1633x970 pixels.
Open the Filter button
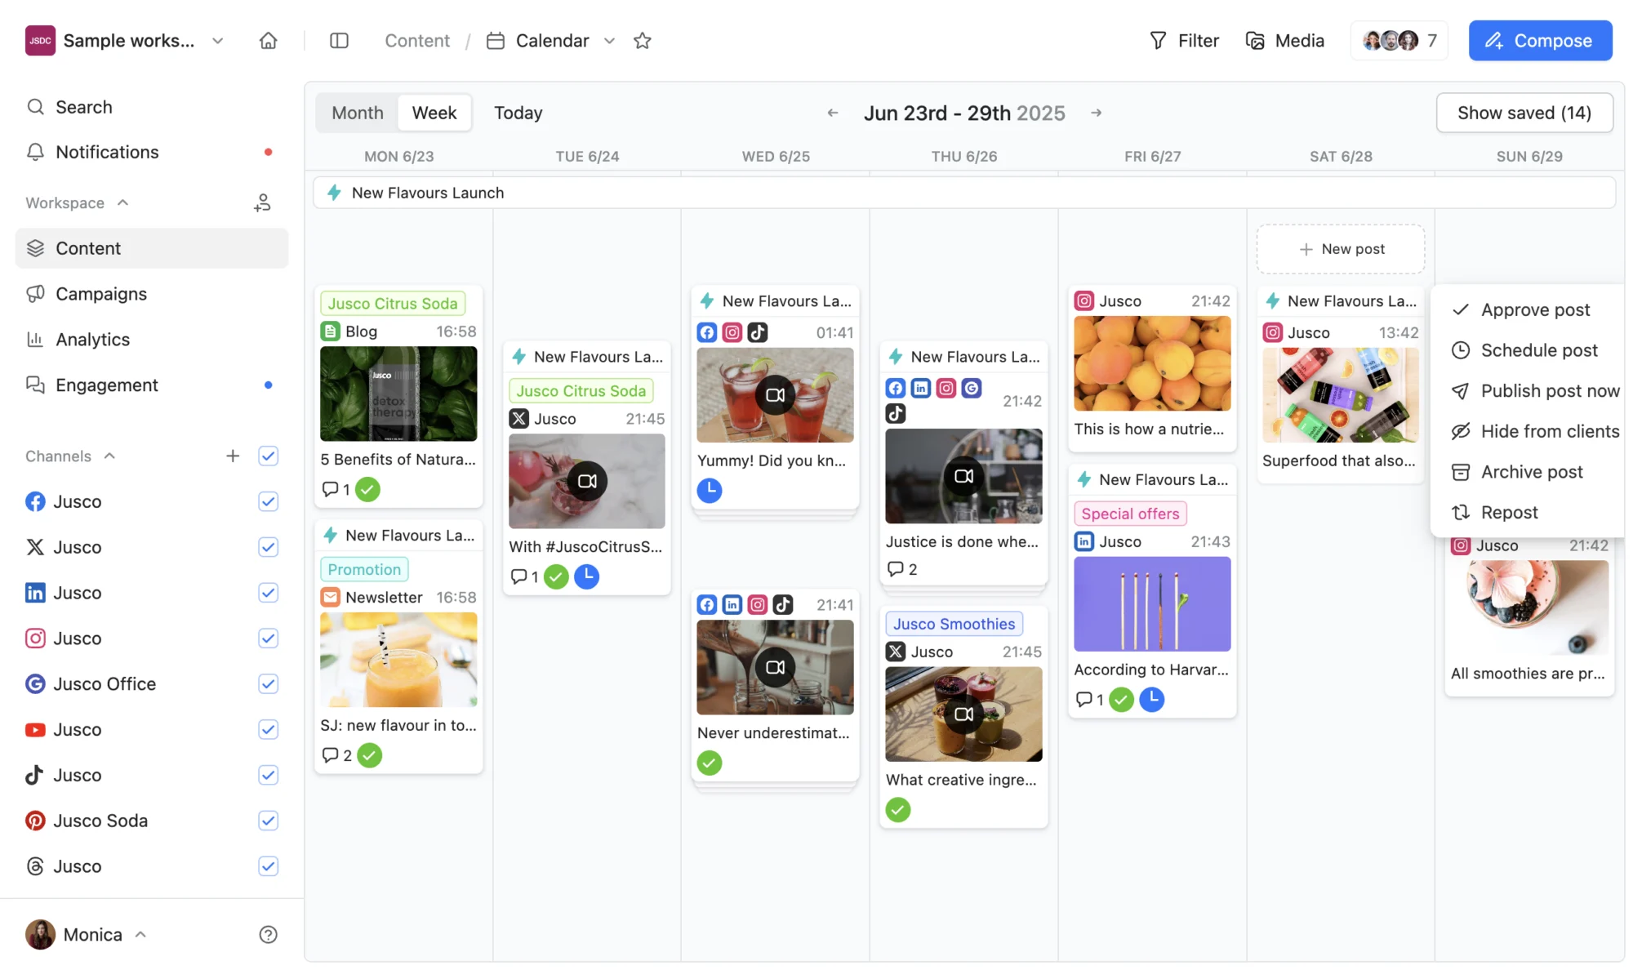(1184, 41)
